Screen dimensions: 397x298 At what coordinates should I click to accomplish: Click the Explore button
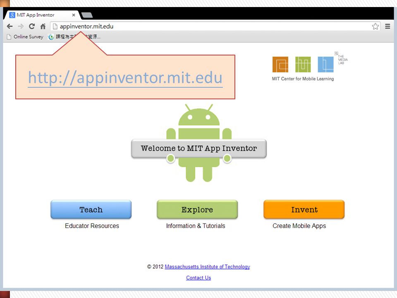(x=197, y=209)
